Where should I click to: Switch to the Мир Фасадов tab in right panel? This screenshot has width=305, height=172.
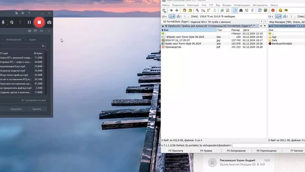click(x=287, y=22)
